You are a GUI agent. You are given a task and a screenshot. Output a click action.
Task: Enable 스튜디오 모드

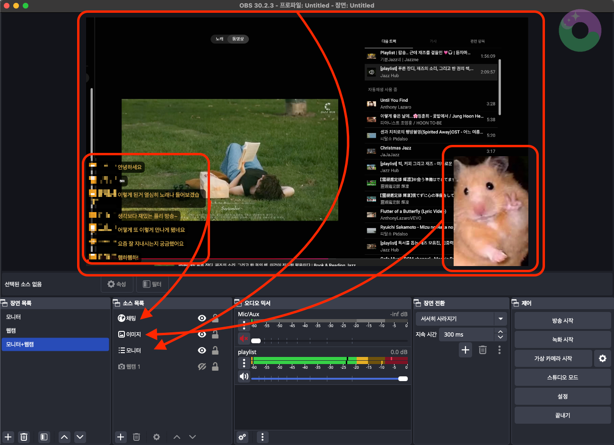[562, 377]
